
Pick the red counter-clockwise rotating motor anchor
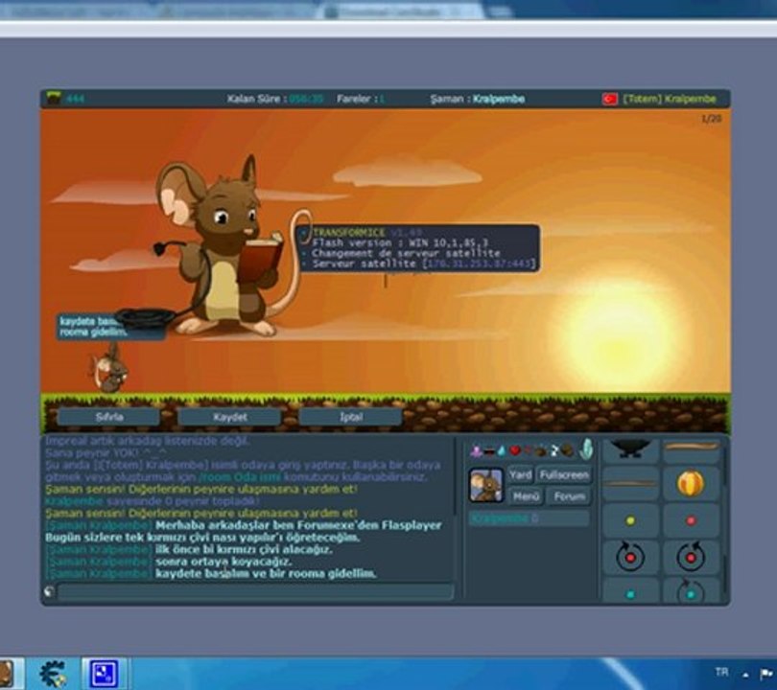tap(691, 558)
